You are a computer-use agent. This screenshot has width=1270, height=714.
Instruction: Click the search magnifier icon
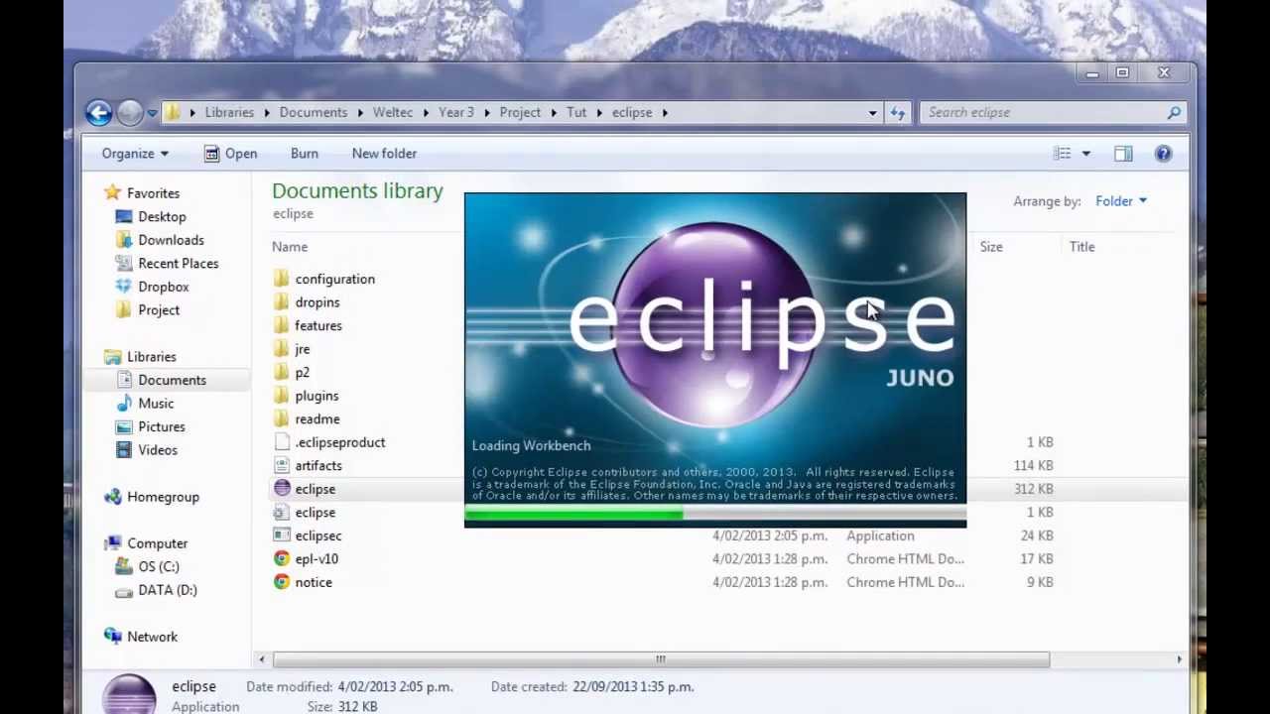click(1174, 112)
